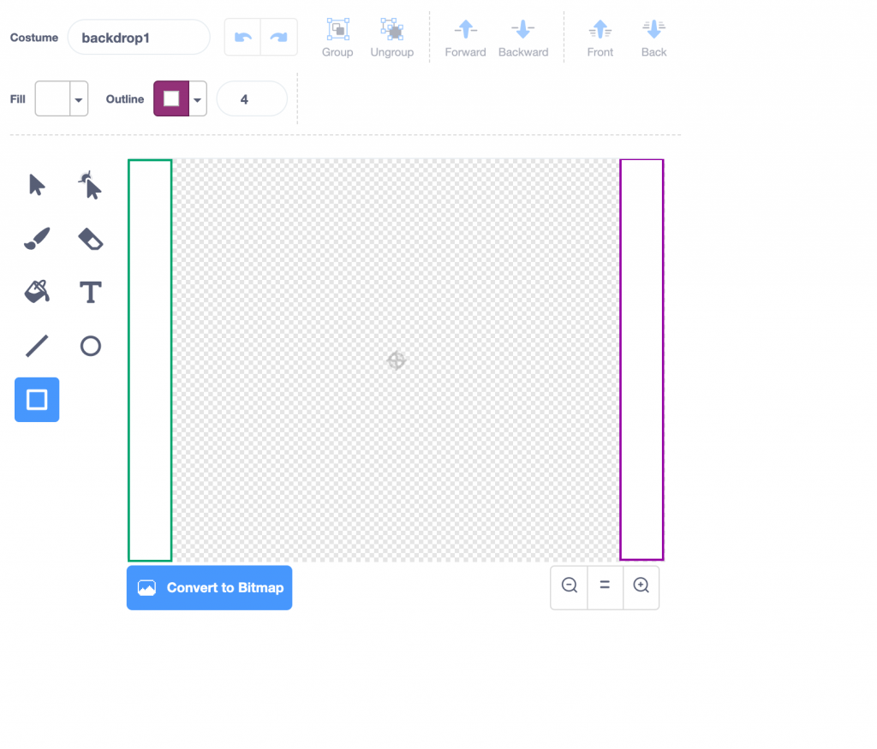
Task: Select the Circle tool
Action: [x=90, y=346]
